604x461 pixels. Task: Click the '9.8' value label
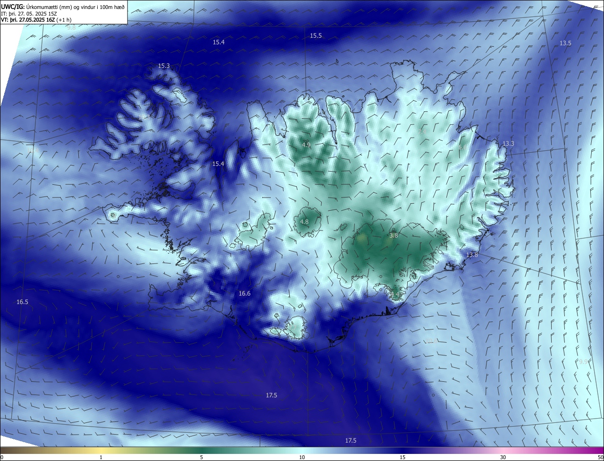pyautogui.click(x=71, y=28)
